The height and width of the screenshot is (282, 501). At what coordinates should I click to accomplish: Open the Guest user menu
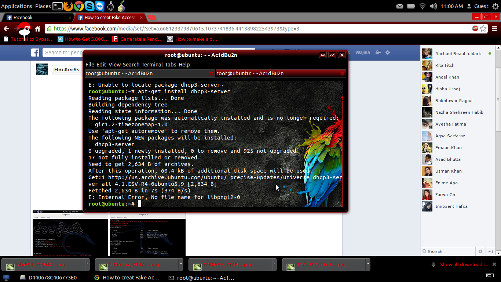(x=478, y=6)
